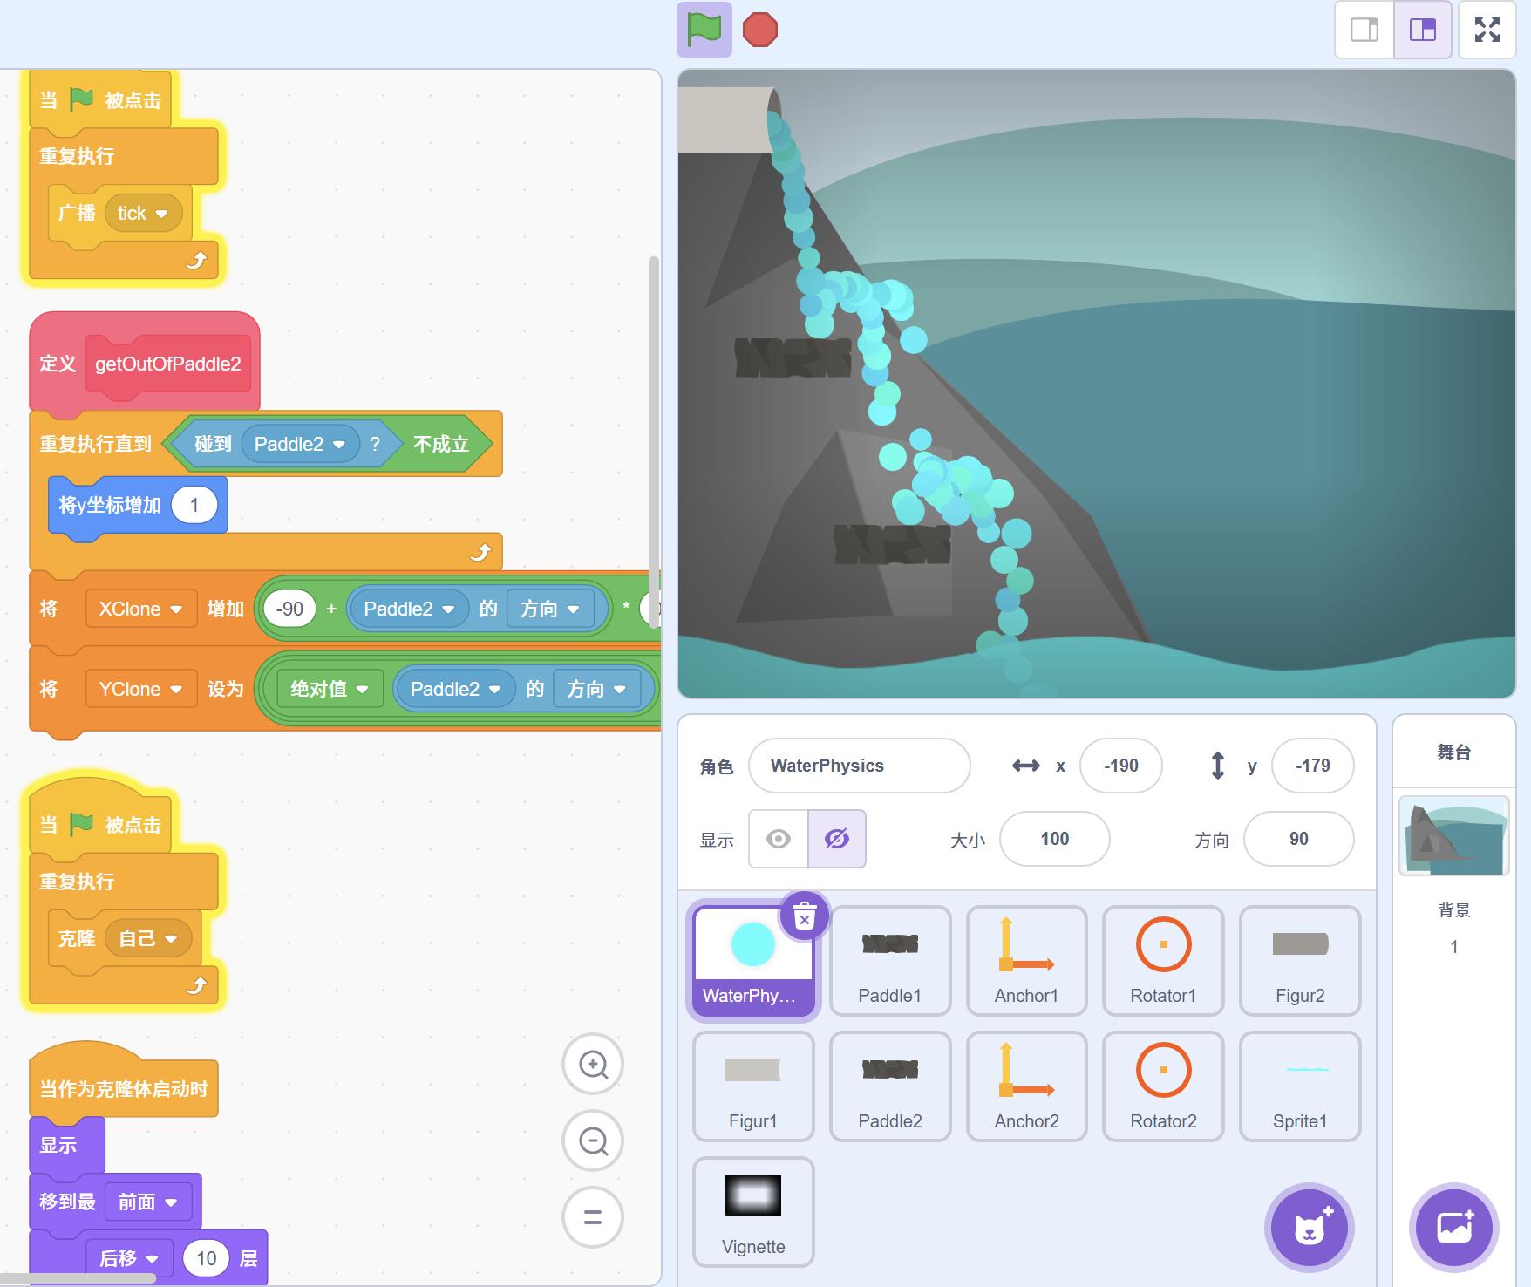The width and height of the screenshot is (1531, 1287).
Task: Open the tick broadcast message dropdown
Action: point(161,214)
